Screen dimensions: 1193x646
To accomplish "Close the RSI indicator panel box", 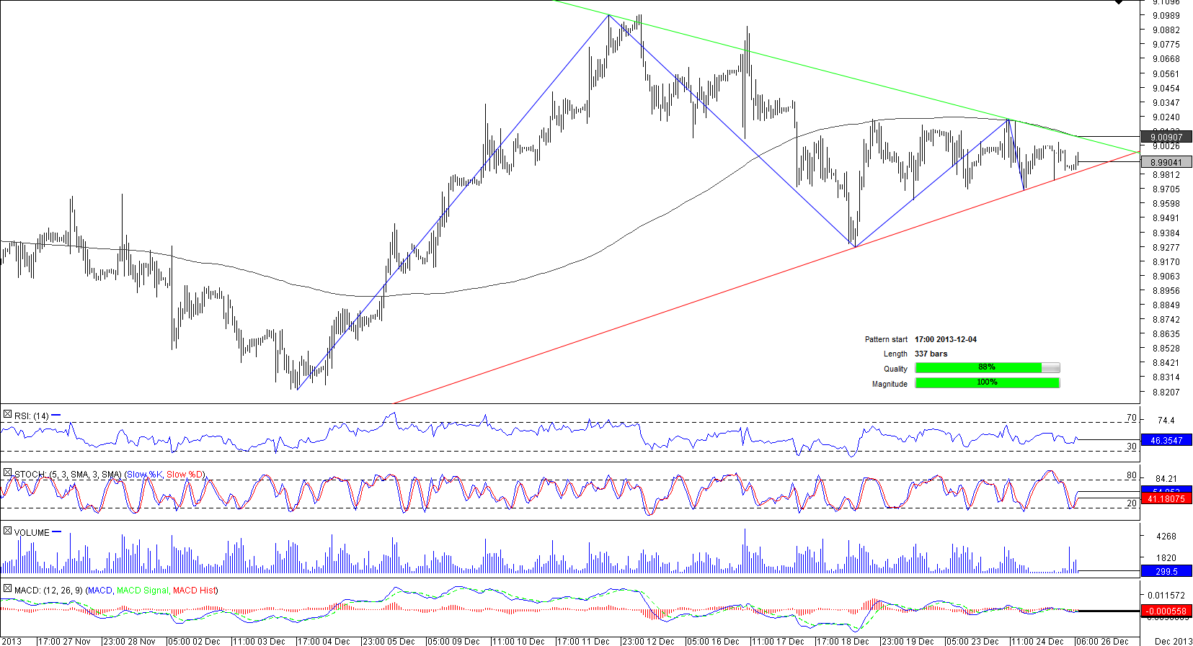I will pyautogui.click(x=7, y=415).
